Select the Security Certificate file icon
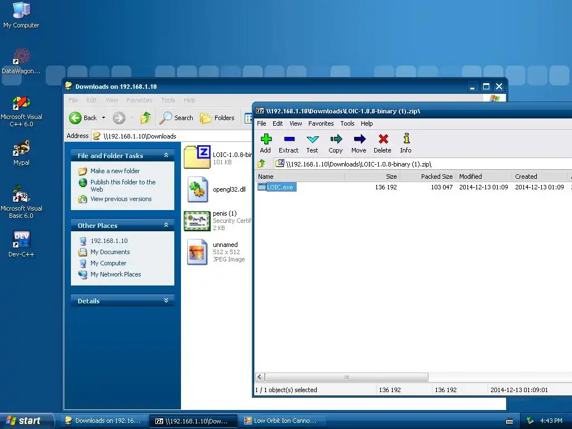Screen dimensions: 572x429 [x=197, y=221]
